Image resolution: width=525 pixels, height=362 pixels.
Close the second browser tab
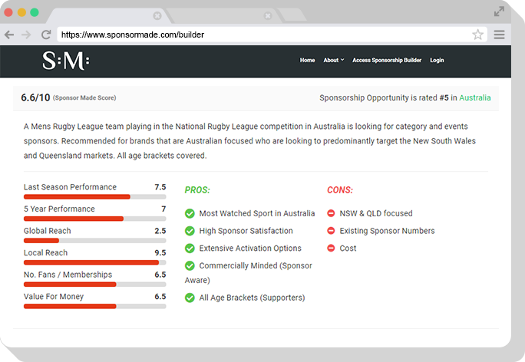[x=268, y=16]
